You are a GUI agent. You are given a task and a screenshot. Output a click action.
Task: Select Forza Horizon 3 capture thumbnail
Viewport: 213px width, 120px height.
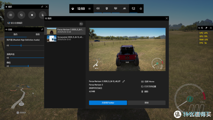tap(51, 31)
